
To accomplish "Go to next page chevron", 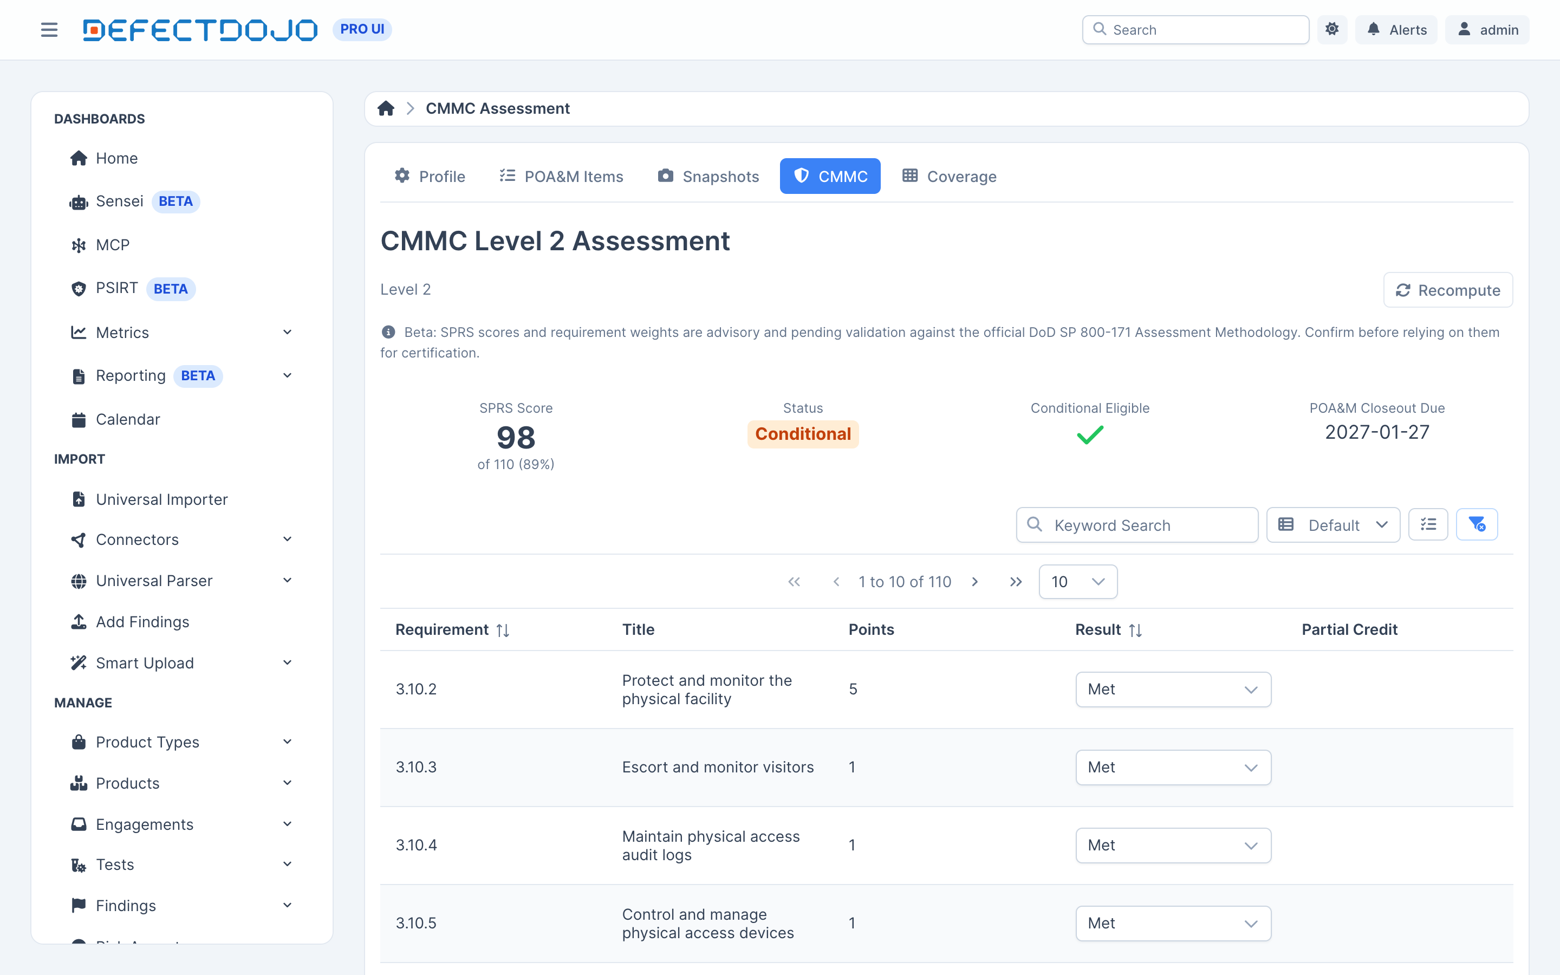I will pos(974,582).
